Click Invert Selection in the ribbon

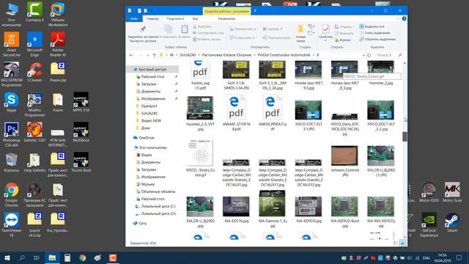pyautogui.click(x=377, y=39)
